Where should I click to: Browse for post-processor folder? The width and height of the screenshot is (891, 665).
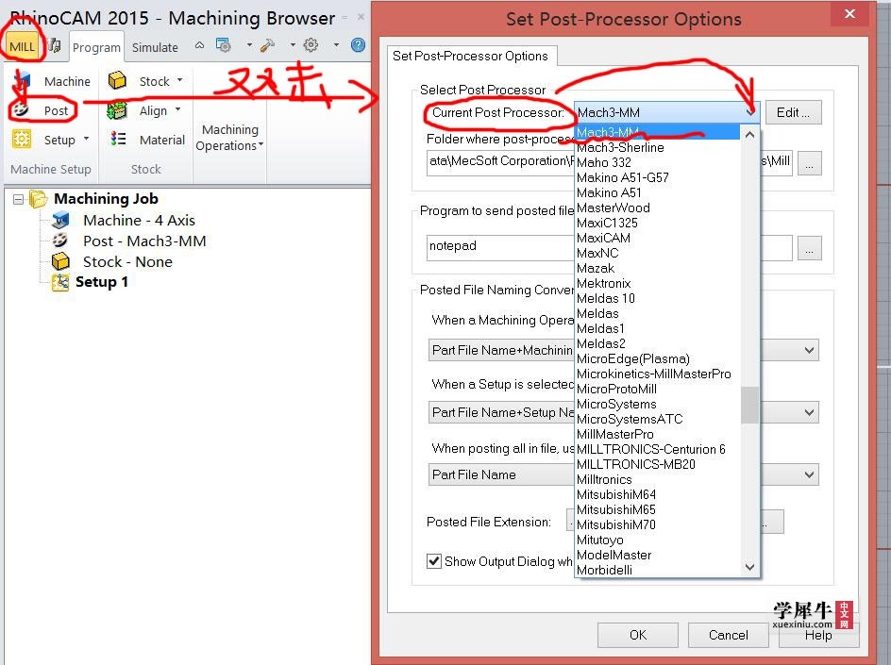coord(809,163)
